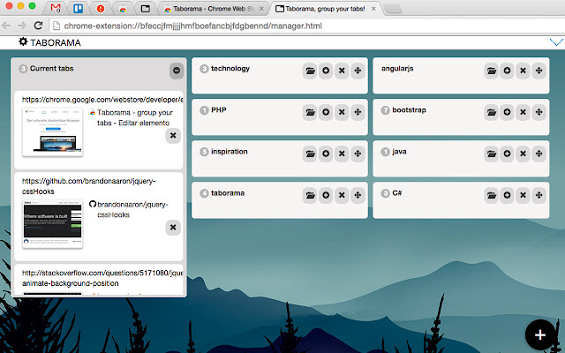The width and height of the screenshot is (565, 353).
Task: Switch to 'Taborama, group your tabs!' tab
Action: click(x=324, y=9)
